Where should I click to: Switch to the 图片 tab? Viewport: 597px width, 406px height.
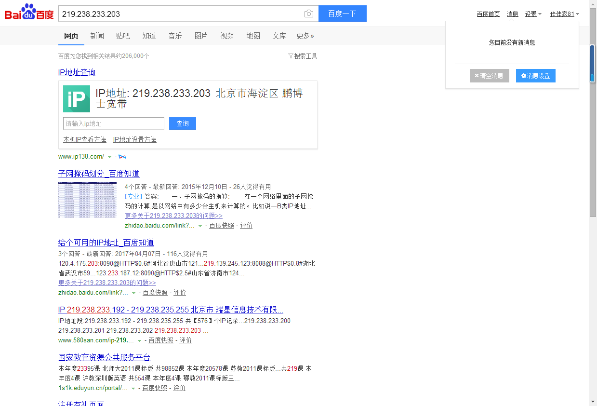(x=201, y=36)
